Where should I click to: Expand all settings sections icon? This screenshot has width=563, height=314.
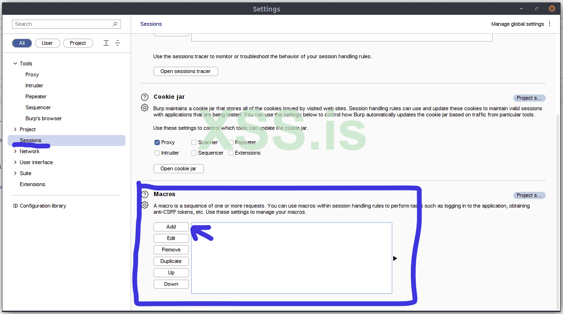coord(106,43)
